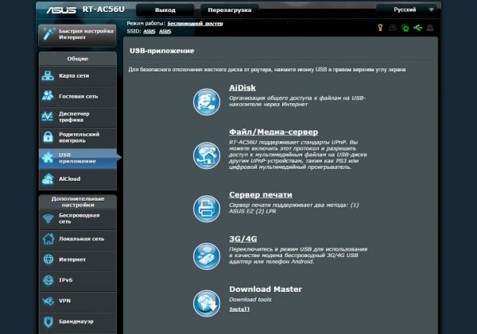Click the File/Media server house icon
Image resolution: width=477 pixels, height=334 pixels.
point(207,155)
